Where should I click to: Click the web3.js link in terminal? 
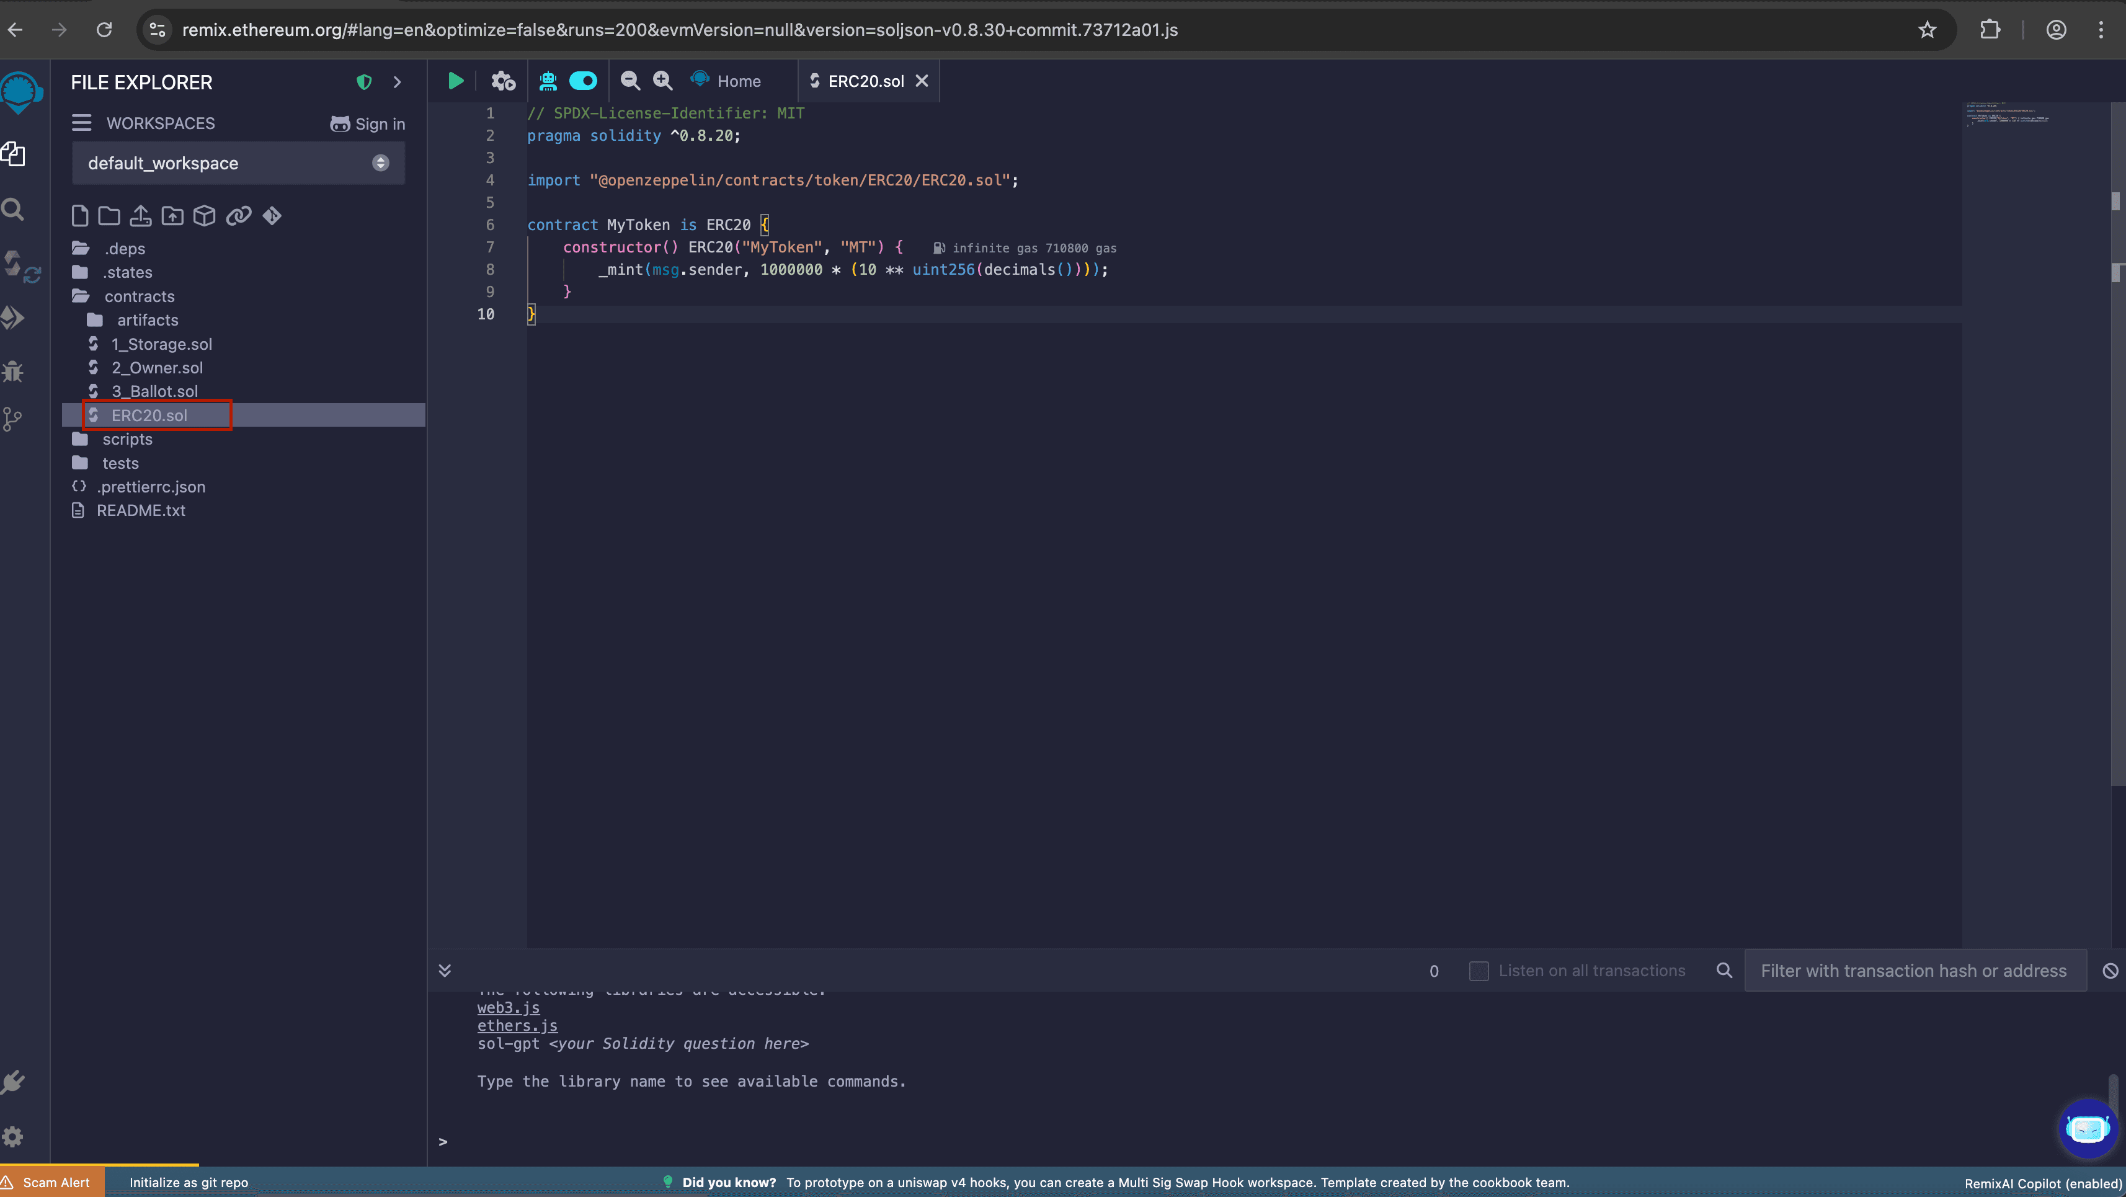(x=509, y=1008)
